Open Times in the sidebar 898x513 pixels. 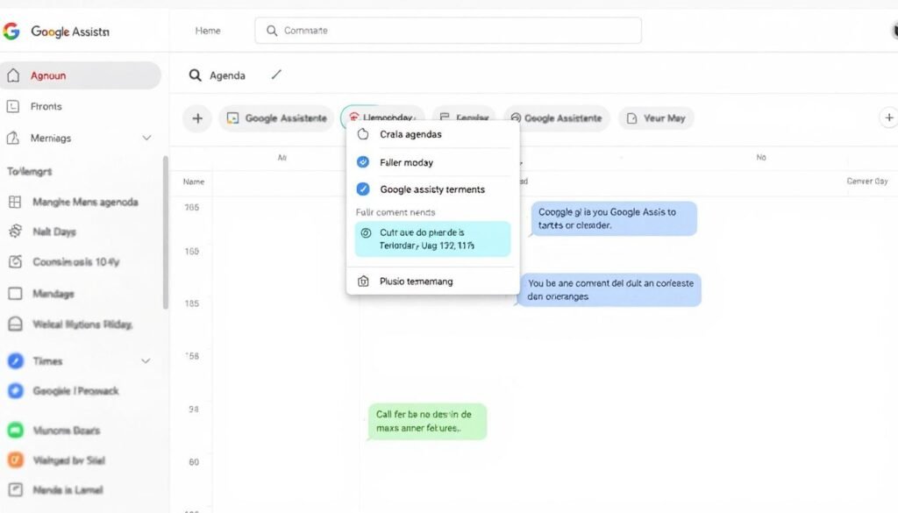pos(47,361)
